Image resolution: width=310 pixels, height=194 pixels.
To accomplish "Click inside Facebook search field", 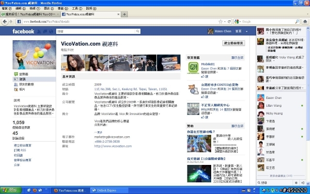I will pyautogui.click(x=96, y=31).
